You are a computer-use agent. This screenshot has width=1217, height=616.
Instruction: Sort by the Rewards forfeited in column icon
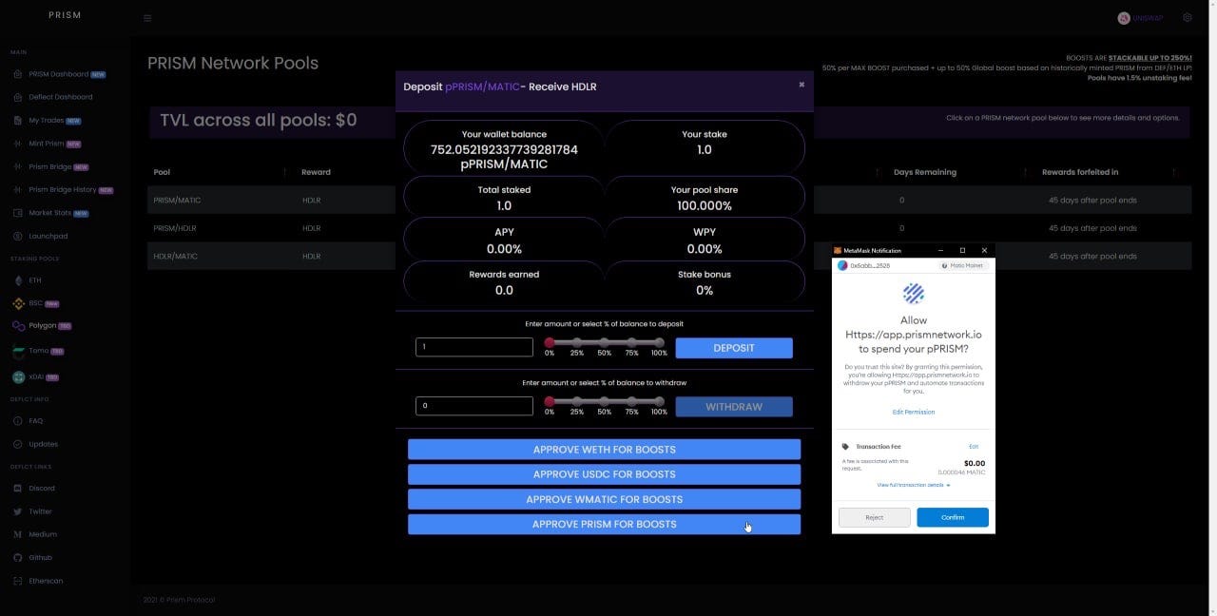pos(1174,172)
